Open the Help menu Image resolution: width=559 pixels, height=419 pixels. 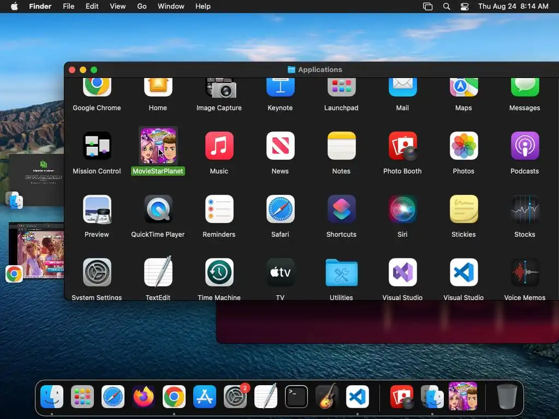(x=203, y=6)
